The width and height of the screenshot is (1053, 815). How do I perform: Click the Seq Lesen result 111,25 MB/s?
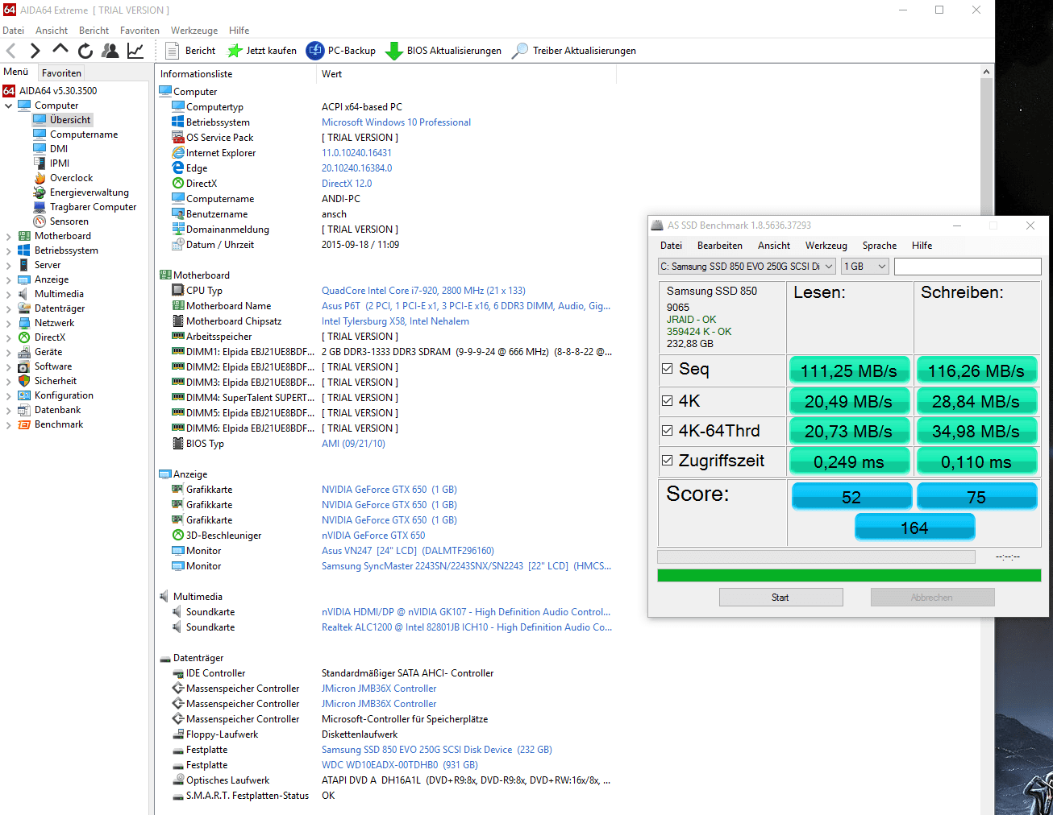pos(849,371)
